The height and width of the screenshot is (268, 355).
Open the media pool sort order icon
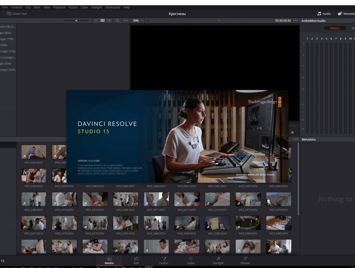click(96, 20)
